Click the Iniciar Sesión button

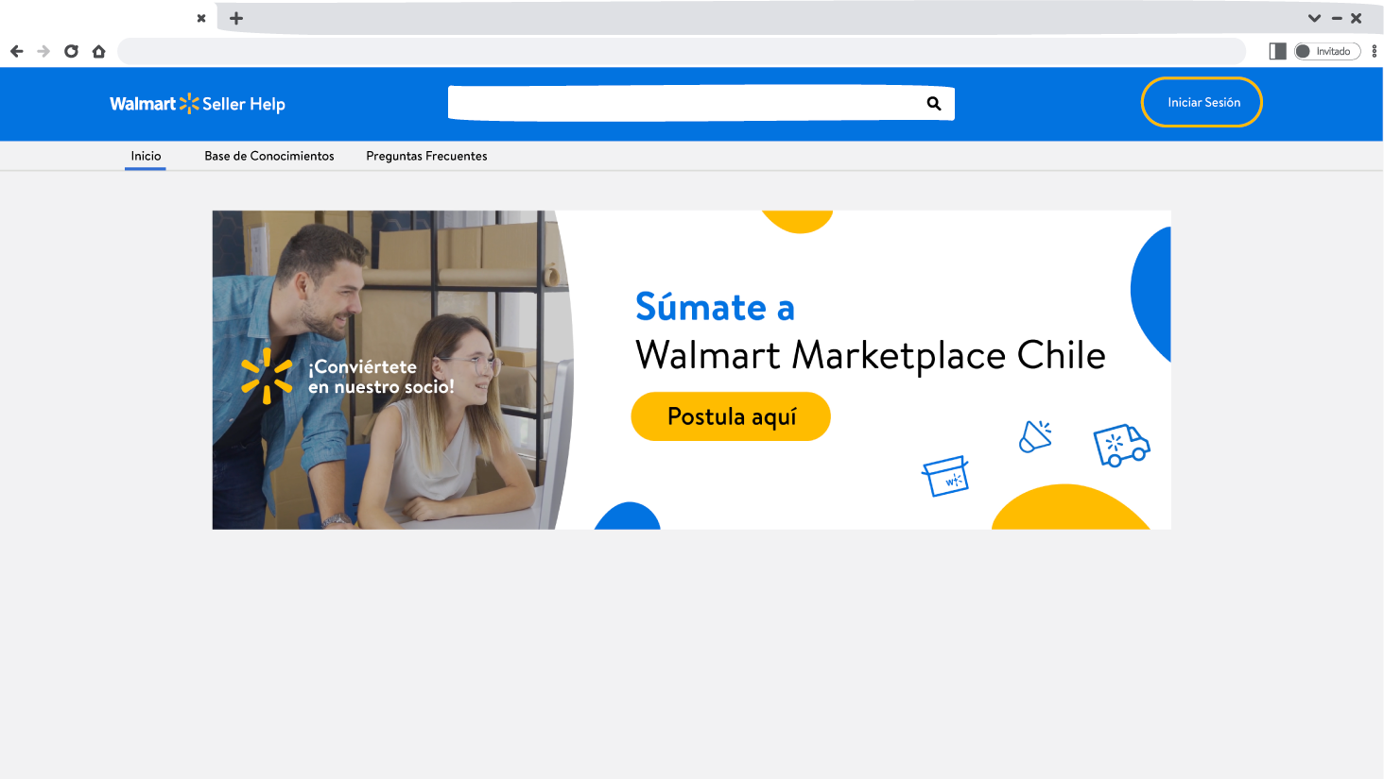pyautogui.click(x=1202, y=102)
